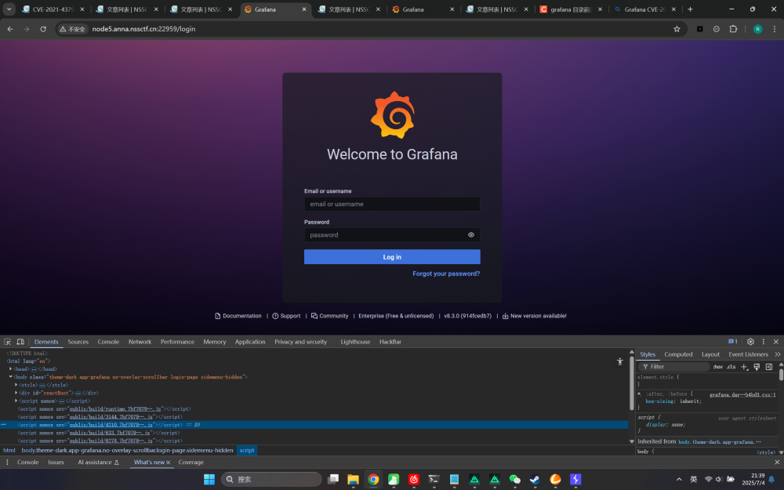Open the Lighthouse panel
This screenshot has height=490, width=784.
(x=355, y=342)
